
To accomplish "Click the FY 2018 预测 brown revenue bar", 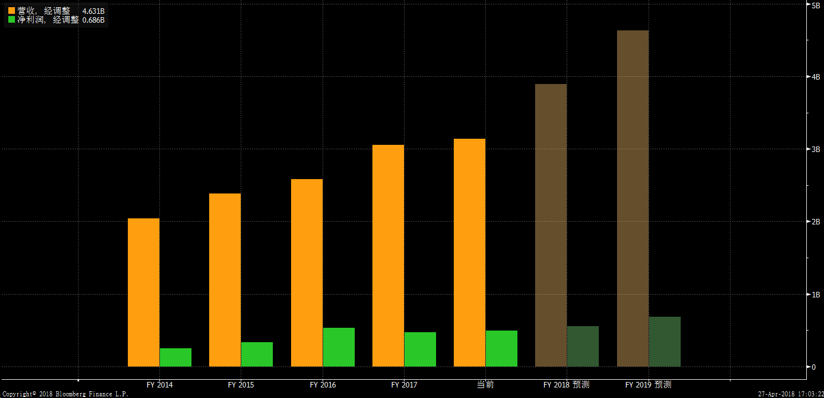I will (x=551, y=225).
